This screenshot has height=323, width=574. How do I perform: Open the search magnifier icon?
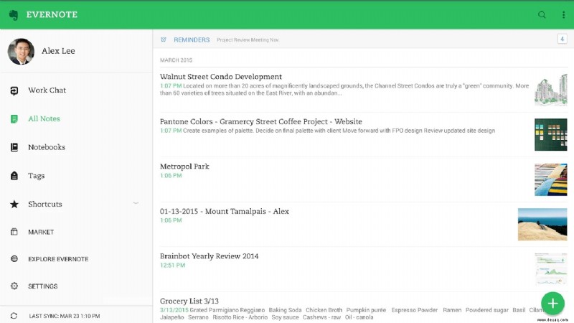point(542,14)
